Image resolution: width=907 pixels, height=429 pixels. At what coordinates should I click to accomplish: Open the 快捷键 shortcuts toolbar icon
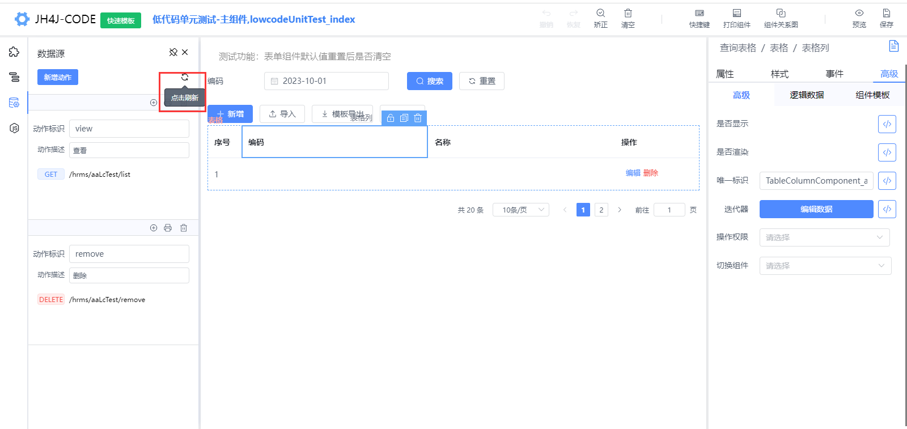700,19
